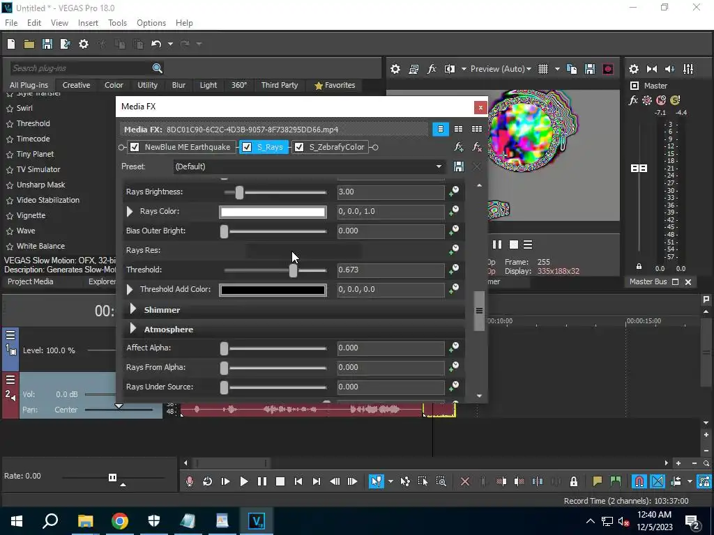Viewport: 714px width, 535px height.
Task: Expand the Atmosphere section
Action: tap(133, 329)
